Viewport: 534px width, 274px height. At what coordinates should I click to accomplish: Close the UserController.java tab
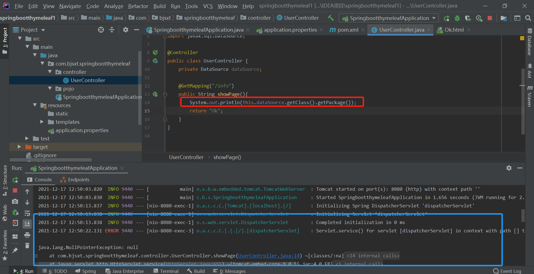(429, 30)
